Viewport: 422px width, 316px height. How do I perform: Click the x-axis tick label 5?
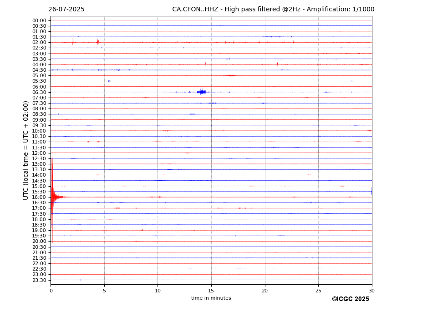click(104, 291)
